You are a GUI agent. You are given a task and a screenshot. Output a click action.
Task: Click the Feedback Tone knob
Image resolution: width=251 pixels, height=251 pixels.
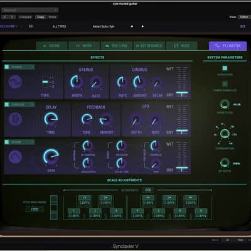[x=87, y=119]
